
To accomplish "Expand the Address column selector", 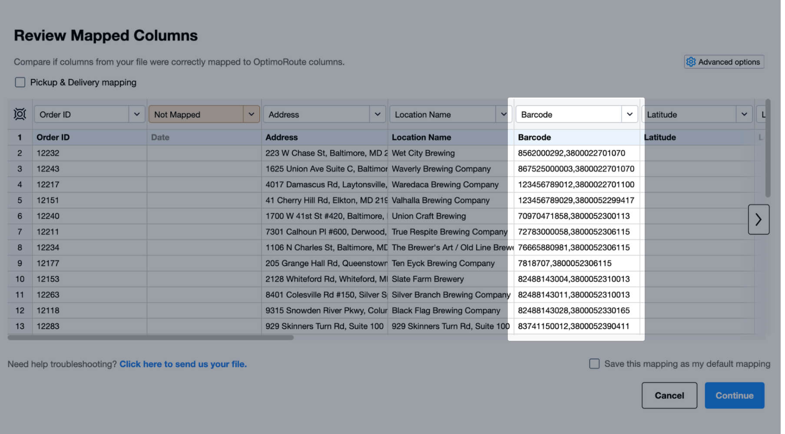I will click(378, 114).
